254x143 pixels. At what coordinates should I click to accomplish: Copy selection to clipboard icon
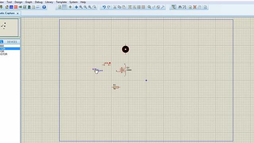tap(119, 7)
